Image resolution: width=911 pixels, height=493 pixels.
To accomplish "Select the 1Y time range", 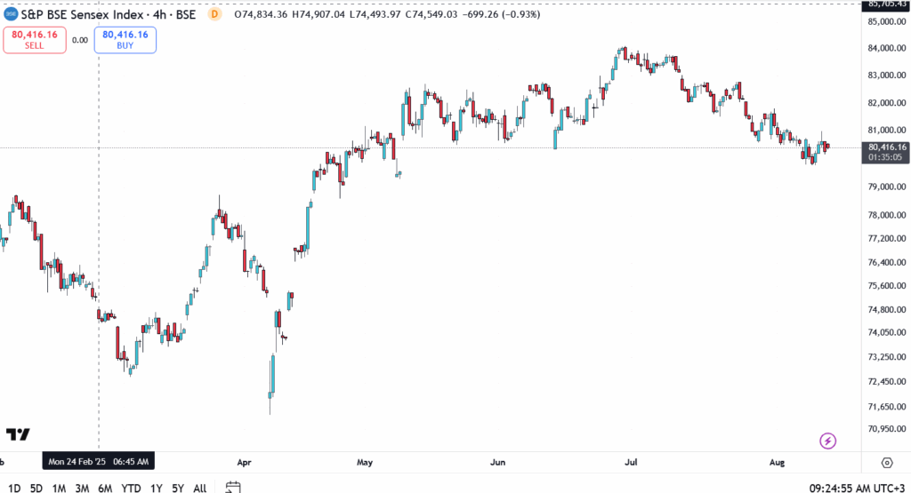I will click(x=157, y=488).
